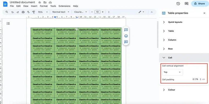The width and height of the screenshot is (209, 104).
Task: Click the search menus magnifier icon
Action: [x=7, y=12]
